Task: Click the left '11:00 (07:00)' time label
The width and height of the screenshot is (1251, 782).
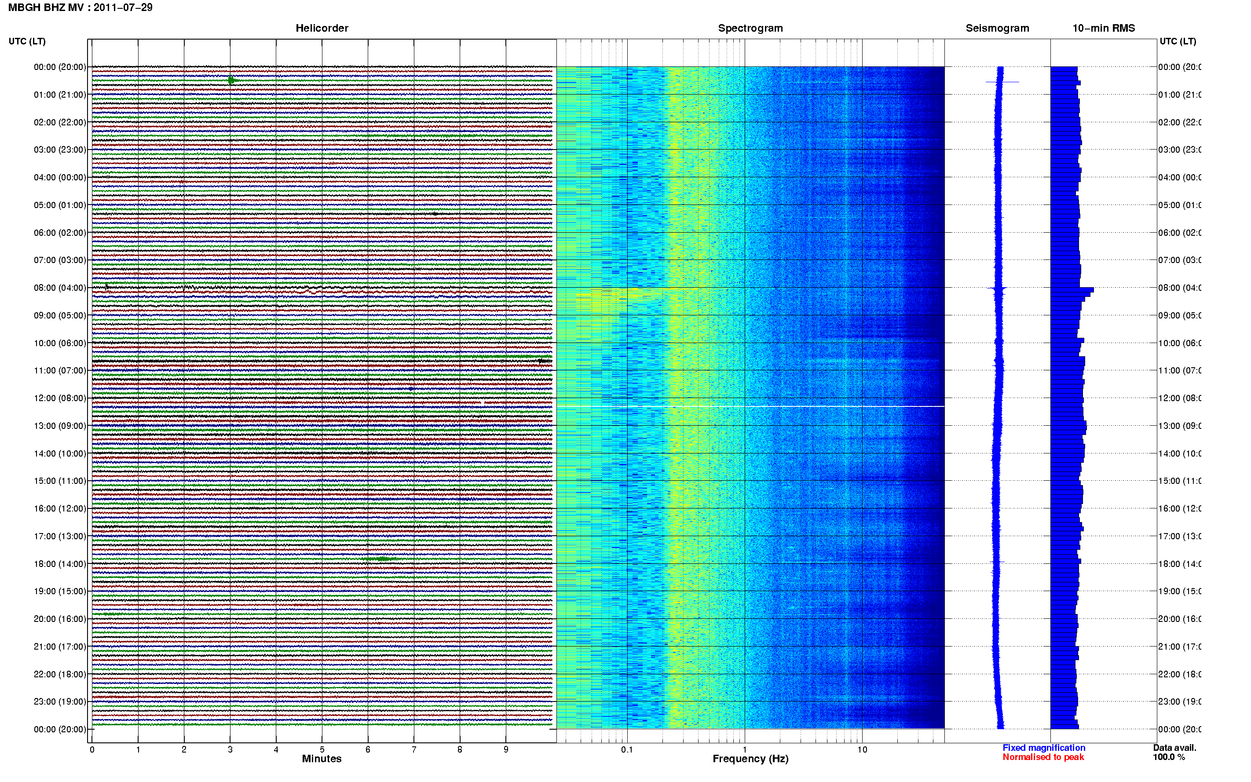Action: (60, 370)
